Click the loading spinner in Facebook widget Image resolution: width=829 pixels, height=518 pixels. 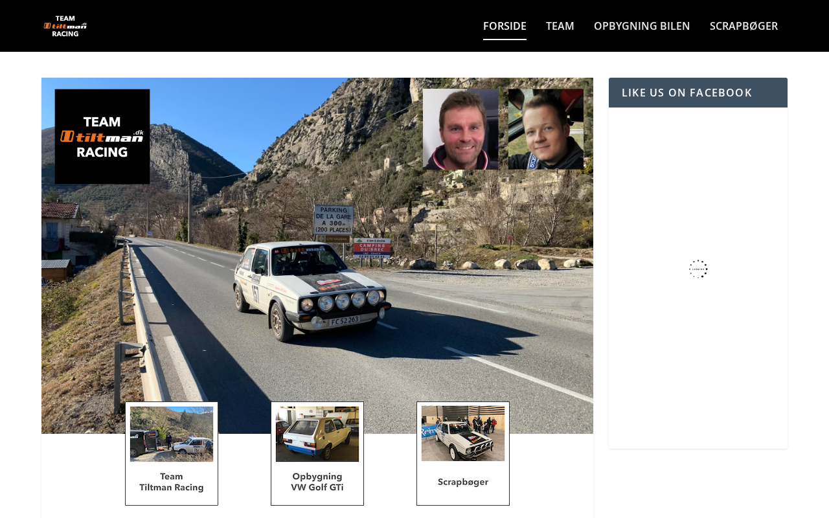(698, 269)
